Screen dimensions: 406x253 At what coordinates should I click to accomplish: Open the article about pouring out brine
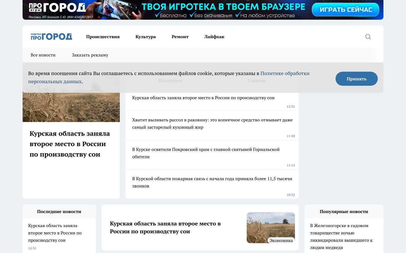(x=212, y=123)
